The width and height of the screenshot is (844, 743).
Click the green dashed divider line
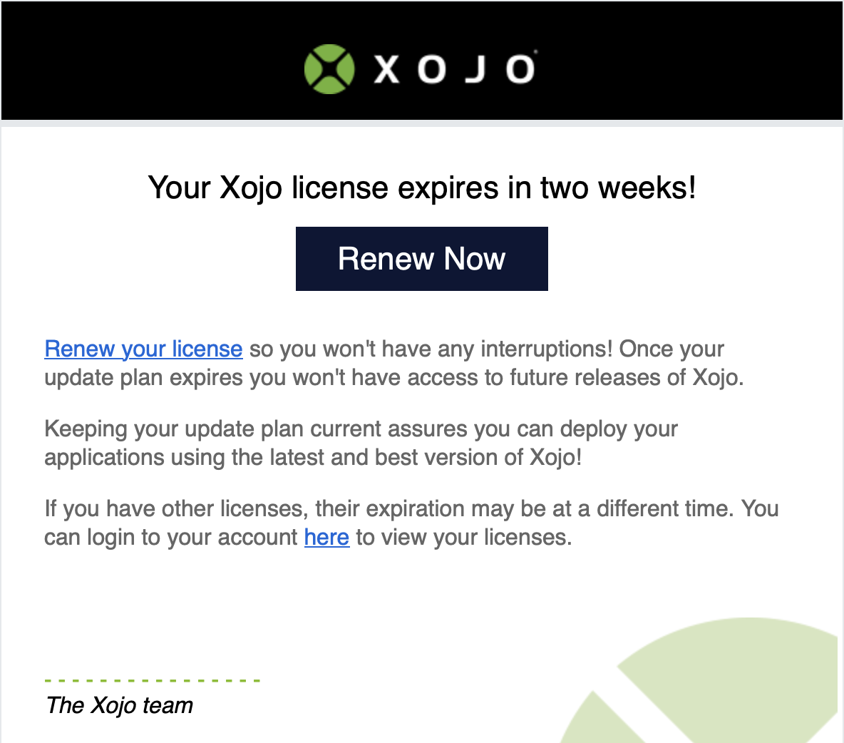pyautogui.click(x=153, y=680)
